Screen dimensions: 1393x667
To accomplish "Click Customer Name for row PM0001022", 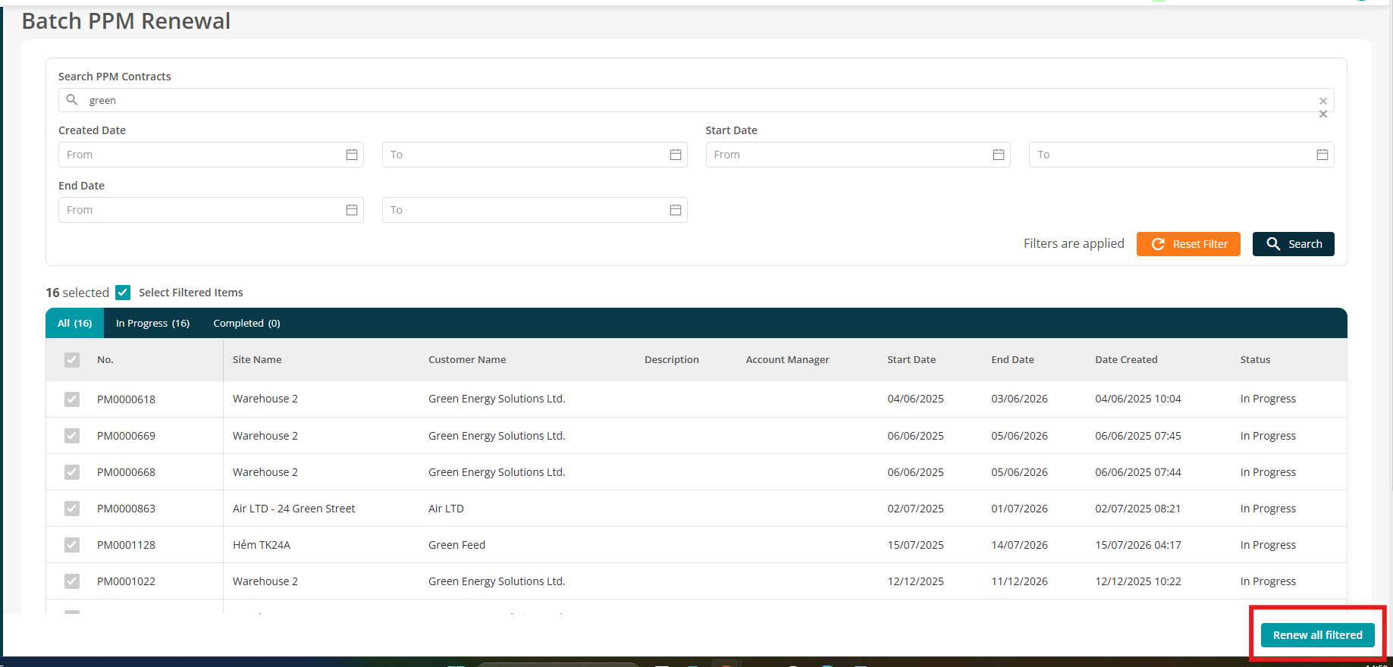I will [x=497, y=581].
